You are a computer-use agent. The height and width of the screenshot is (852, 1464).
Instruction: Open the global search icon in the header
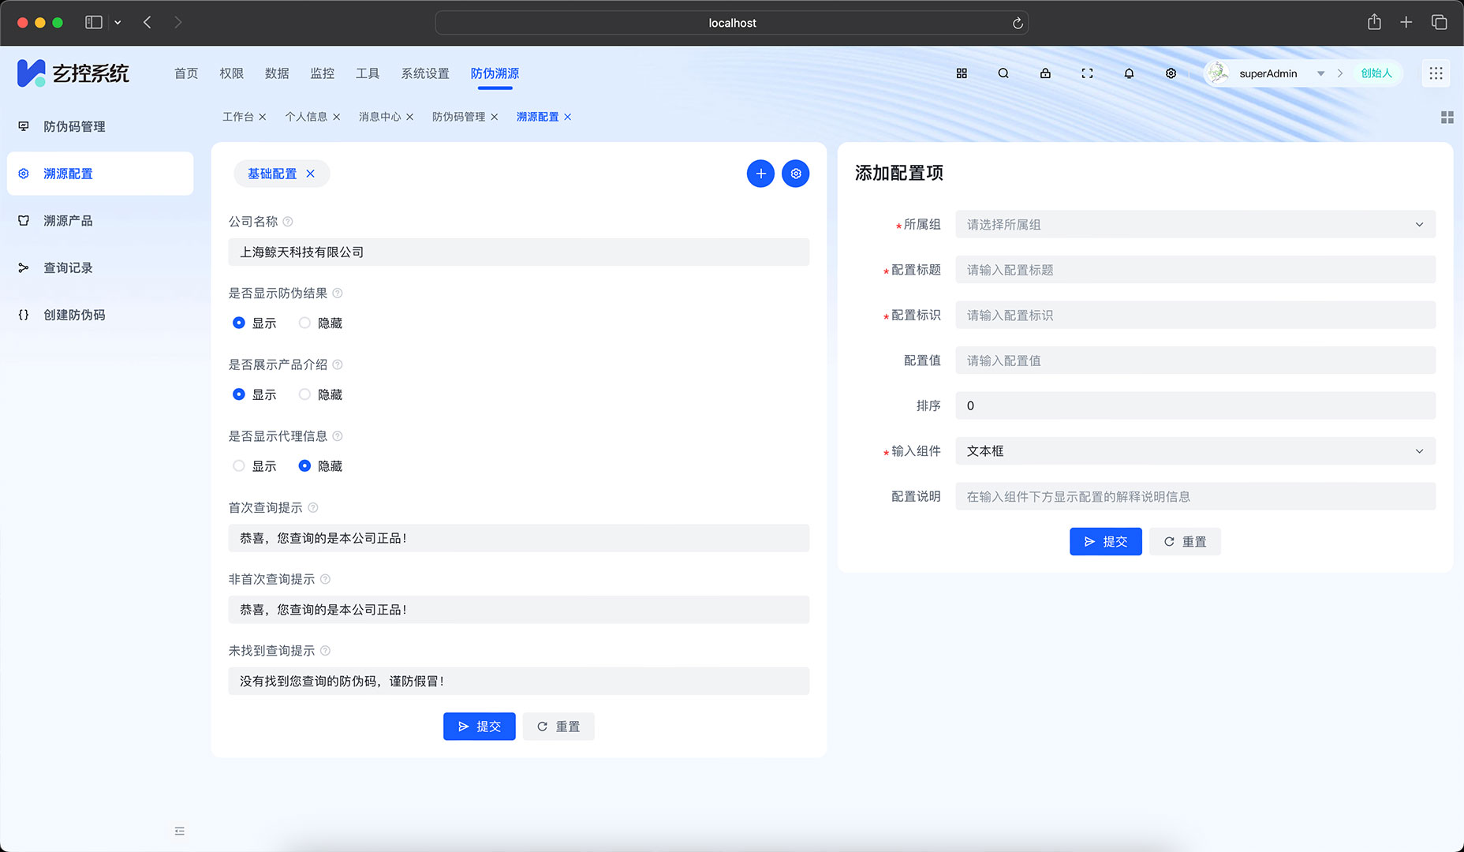click(x=1003, y=73)
